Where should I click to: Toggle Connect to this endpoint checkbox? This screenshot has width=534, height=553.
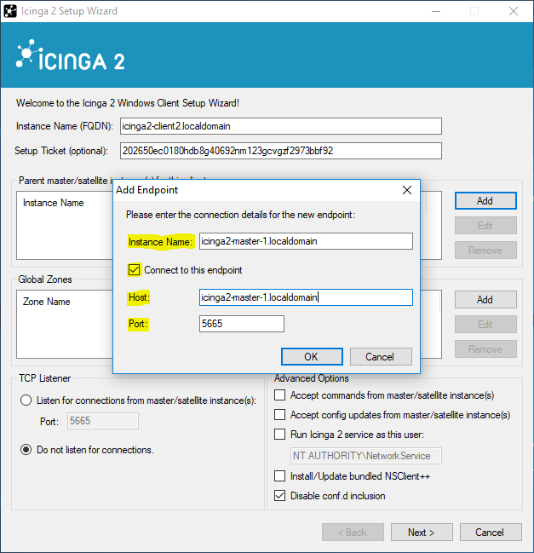click(x=134, y=270)
